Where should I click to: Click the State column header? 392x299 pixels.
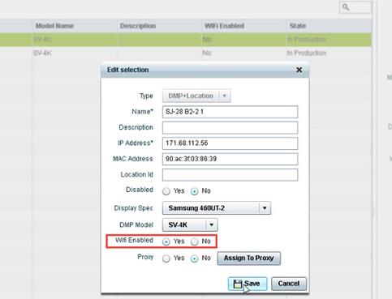(x=329, y=26)
